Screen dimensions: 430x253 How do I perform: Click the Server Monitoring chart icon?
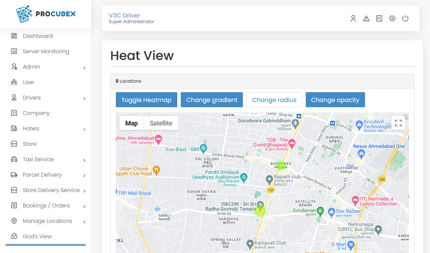click(x=14, y=51)
